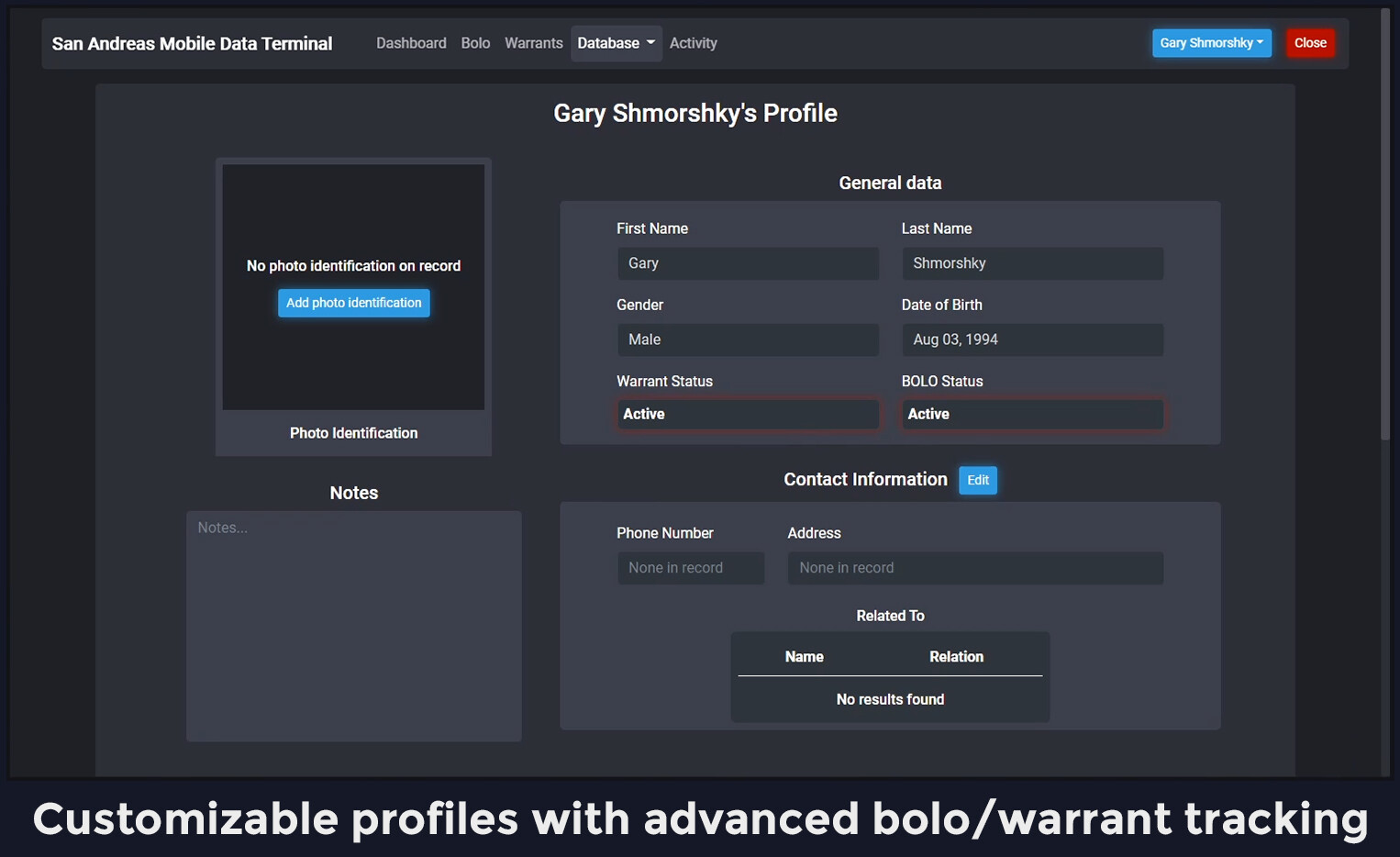Image resolution: width=1400 pixels, height=857 pixels.
Task: Click the Relation column header
Action: pos(956,657)
